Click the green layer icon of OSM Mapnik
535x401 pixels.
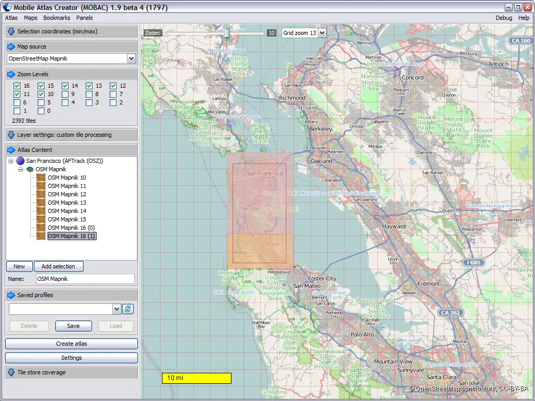(30, 169)
